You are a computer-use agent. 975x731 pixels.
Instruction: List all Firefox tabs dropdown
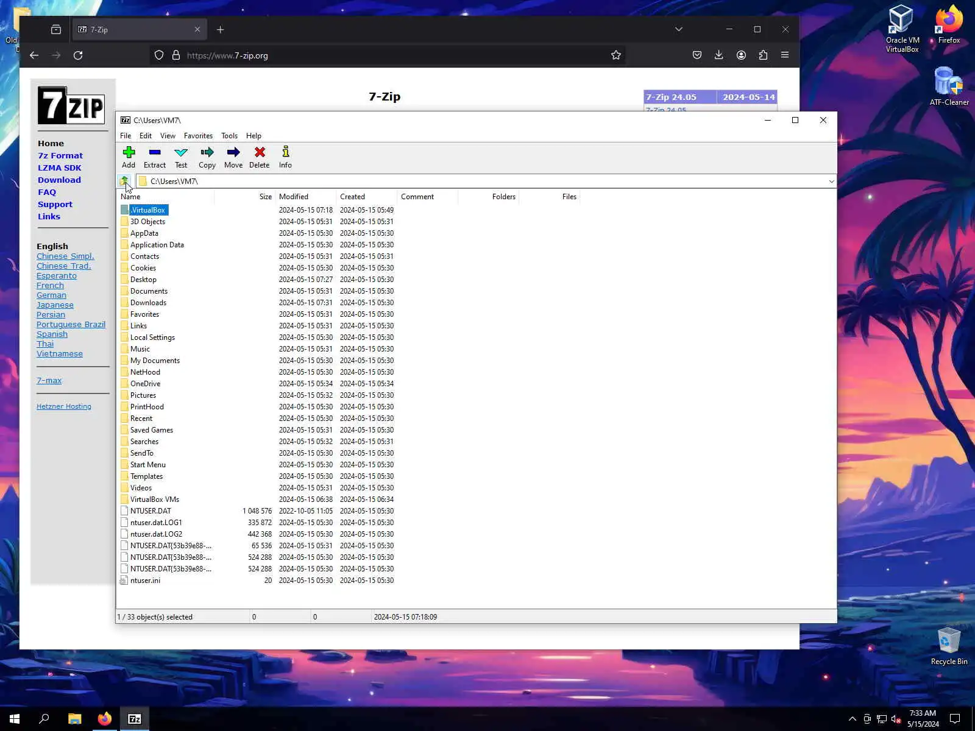click(x=678, y=29)
